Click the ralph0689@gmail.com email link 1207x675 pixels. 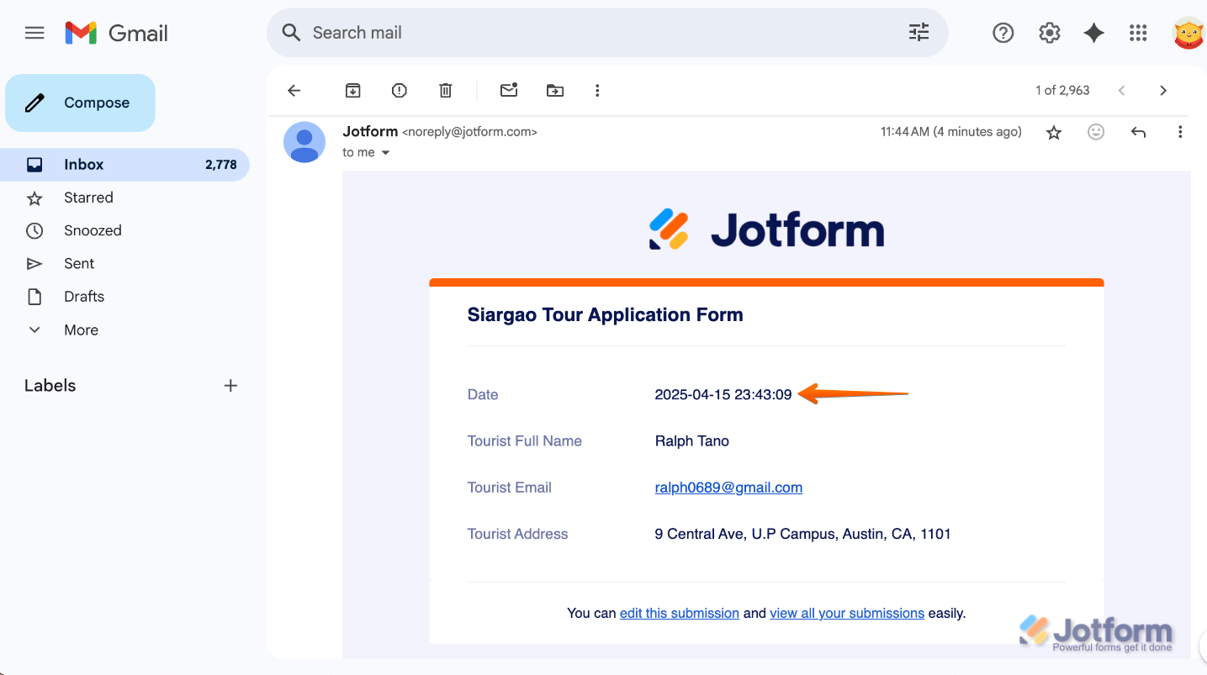pos(728,488)
